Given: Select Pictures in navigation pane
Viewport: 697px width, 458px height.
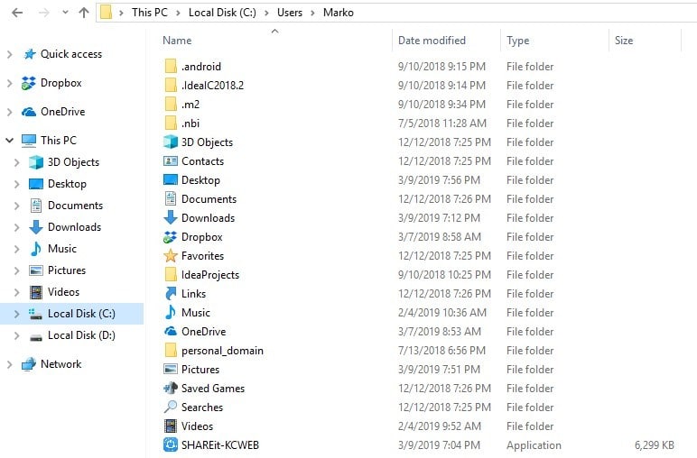Looking at the screenshot, I should tap(67, 270).
